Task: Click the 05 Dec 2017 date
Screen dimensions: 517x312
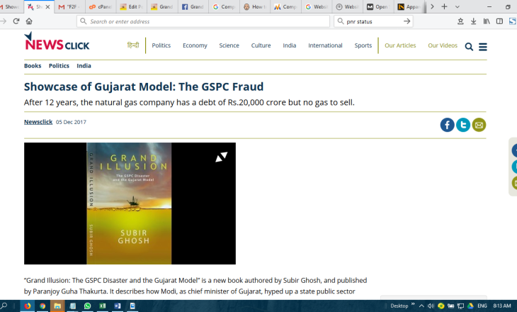Action: click(x=71, y=122)
